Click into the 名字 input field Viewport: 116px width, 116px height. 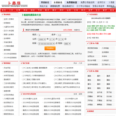coord(64,35)
